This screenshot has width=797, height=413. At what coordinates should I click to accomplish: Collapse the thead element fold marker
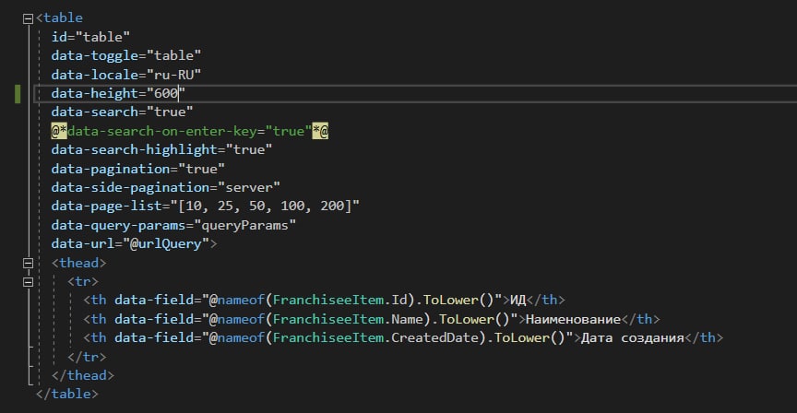(28, 263)
